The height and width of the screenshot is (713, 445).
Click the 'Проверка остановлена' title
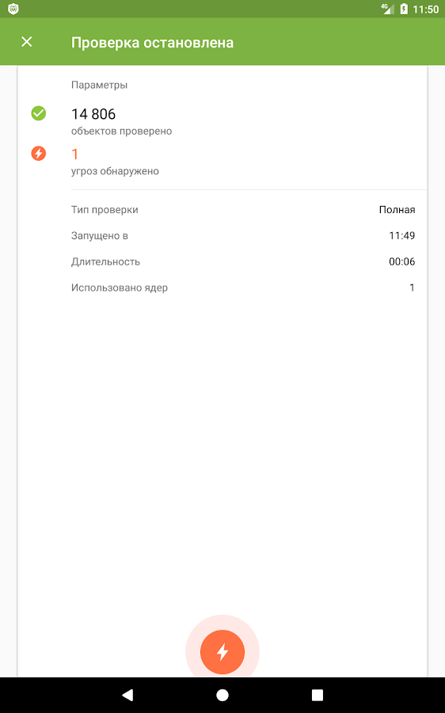[152, 42]
